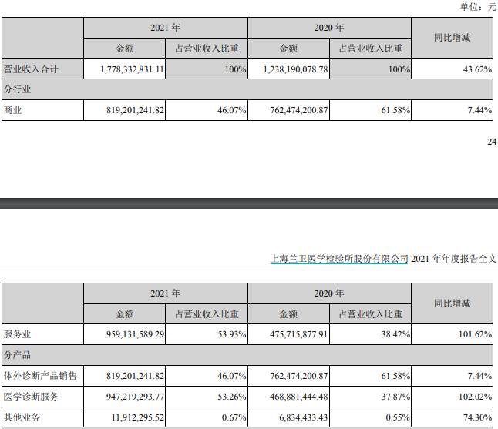
Task: Click 61.58% in the 商业 row
Action: tap(395, 110)
